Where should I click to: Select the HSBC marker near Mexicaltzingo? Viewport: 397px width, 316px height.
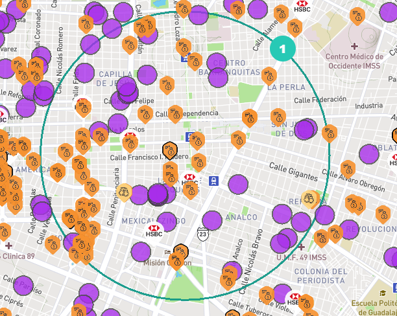click(154, 232)
